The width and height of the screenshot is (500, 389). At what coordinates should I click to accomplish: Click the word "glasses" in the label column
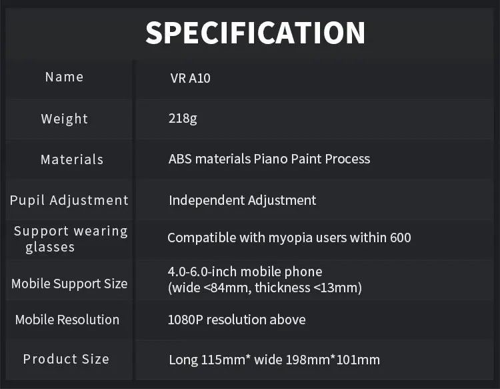click(50, 248)
